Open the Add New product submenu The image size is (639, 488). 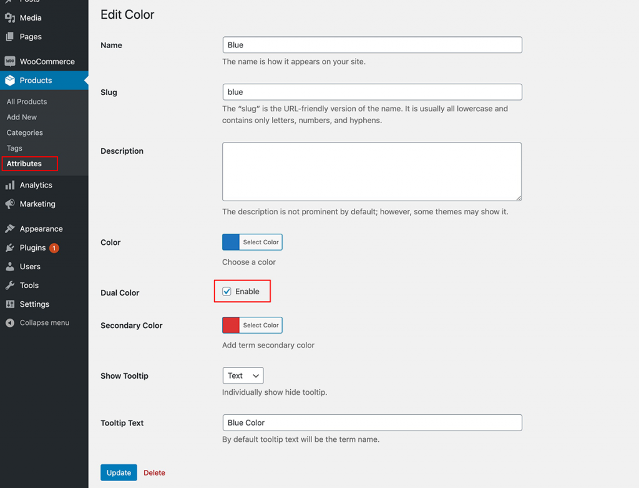coord(22,117)
